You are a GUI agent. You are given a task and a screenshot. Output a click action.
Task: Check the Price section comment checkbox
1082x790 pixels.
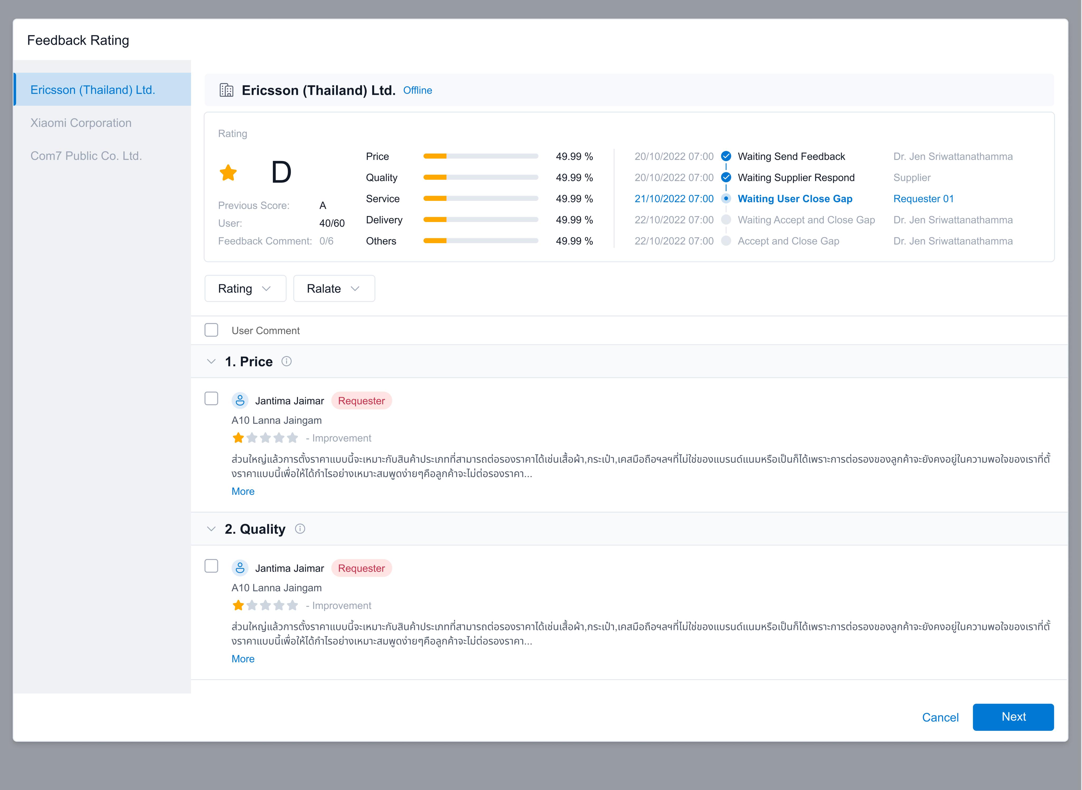click(211, 398)
